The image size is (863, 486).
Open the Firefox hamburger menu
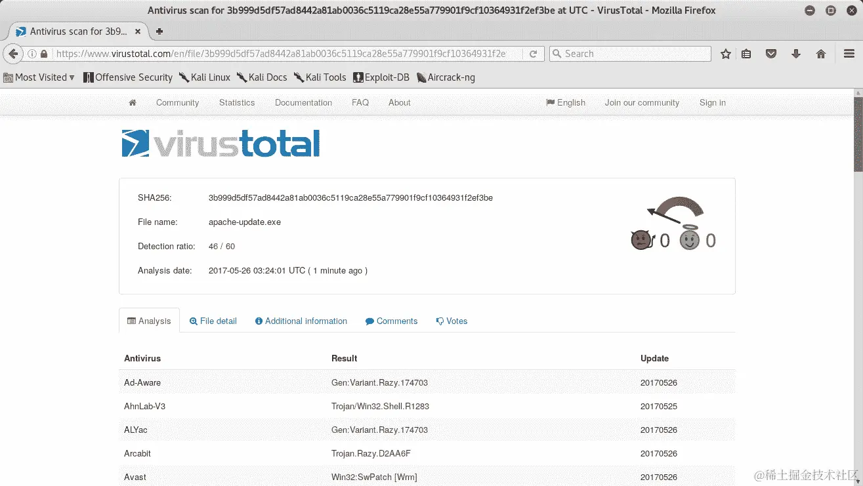(x=849, y=54)
